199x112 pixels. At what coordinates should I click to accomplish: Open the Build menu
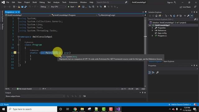(x=35, y=2)
